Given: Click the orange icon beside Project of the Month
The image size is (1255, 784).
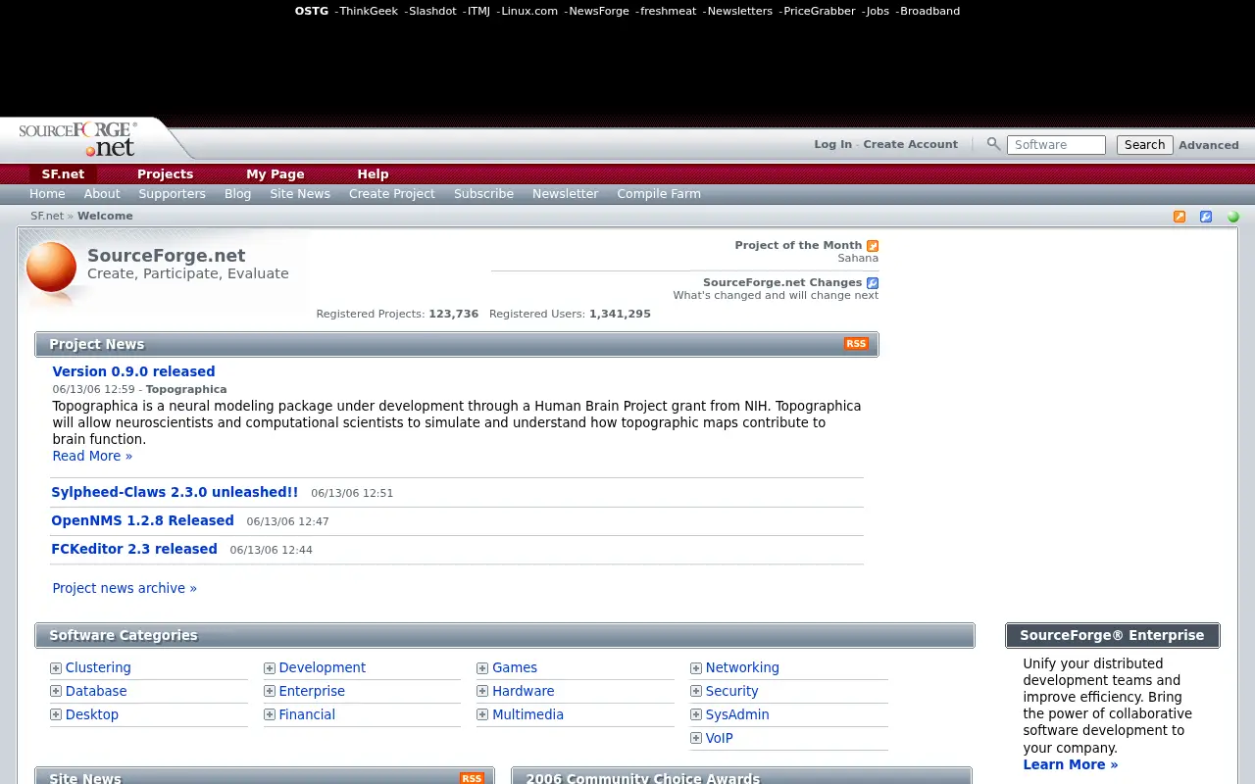Looking at the screenshot, I should [873, 246].
